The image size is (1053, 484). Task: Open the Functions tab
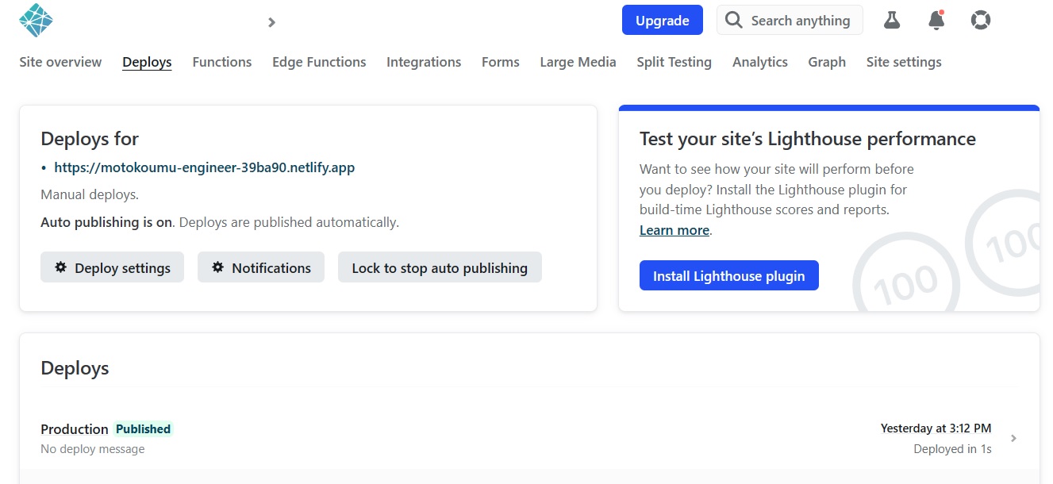pyautogui.click(x=221, y=62)
